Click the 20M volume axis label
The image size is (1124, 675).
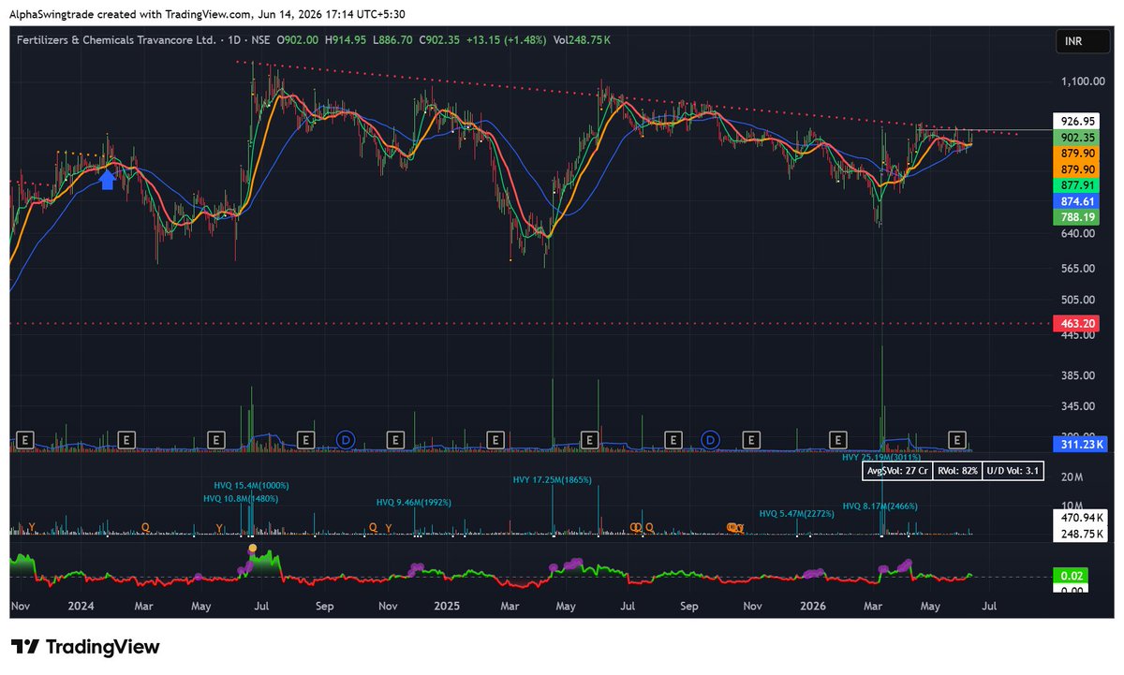(x=1072, y=477)
